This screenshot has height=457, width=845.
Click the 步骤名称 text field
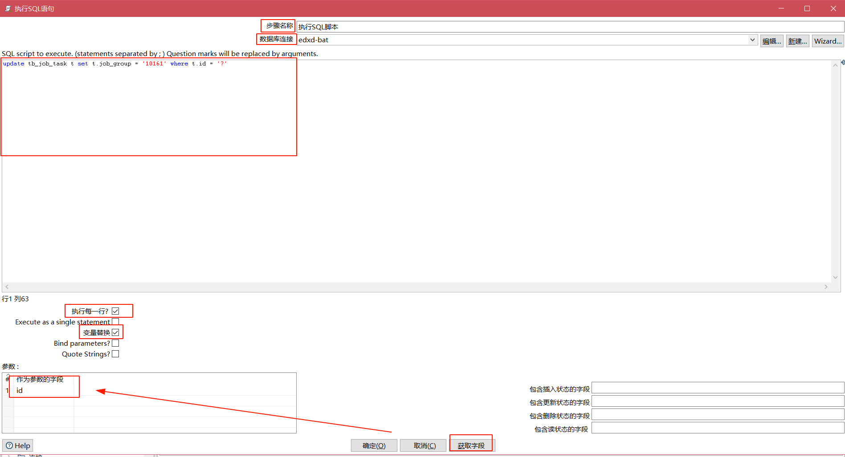click(x=569, y=27)
